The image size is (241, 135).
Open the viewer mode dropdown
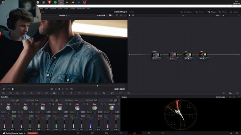coord(113,15)
